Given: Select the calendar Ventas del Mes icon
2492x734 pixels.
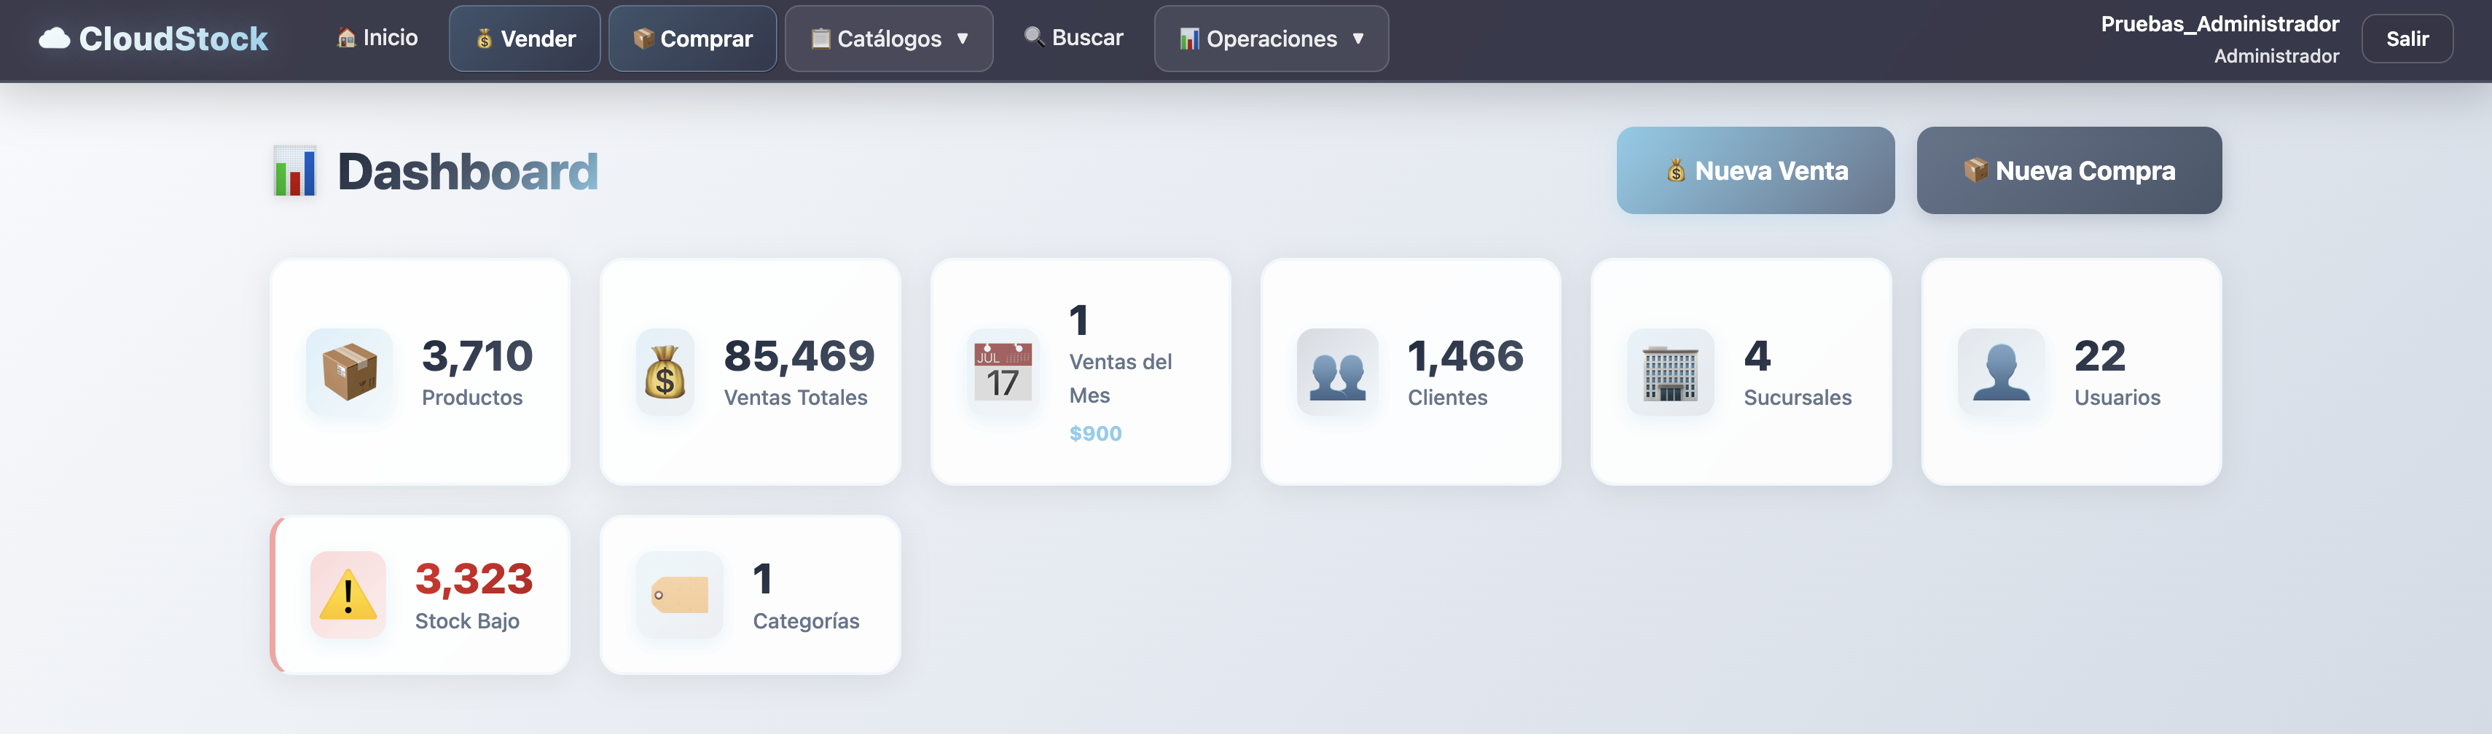Looking at the screenshot, I should click(x=1003, y=372).
